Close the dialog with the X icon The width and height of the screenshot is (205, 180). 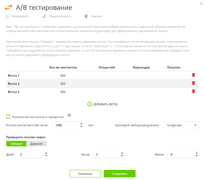200,3
